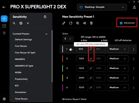Toggle the Advanced checkbox
This screenshot has width=139, height=103.
pyautogui.click(x=121, y=23)
